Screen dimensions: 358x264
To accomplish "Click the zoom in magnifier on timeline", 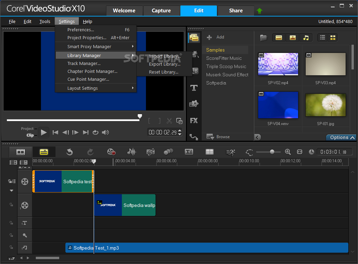I will (288, 152).
